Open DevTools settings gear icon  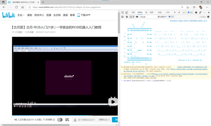(196, 12)
